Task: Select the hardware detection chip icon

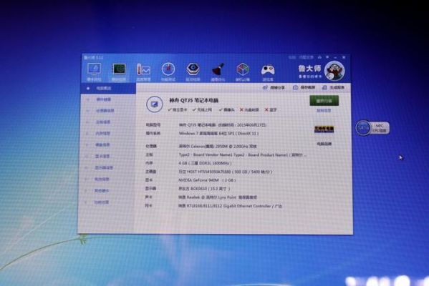Action: 119,69
